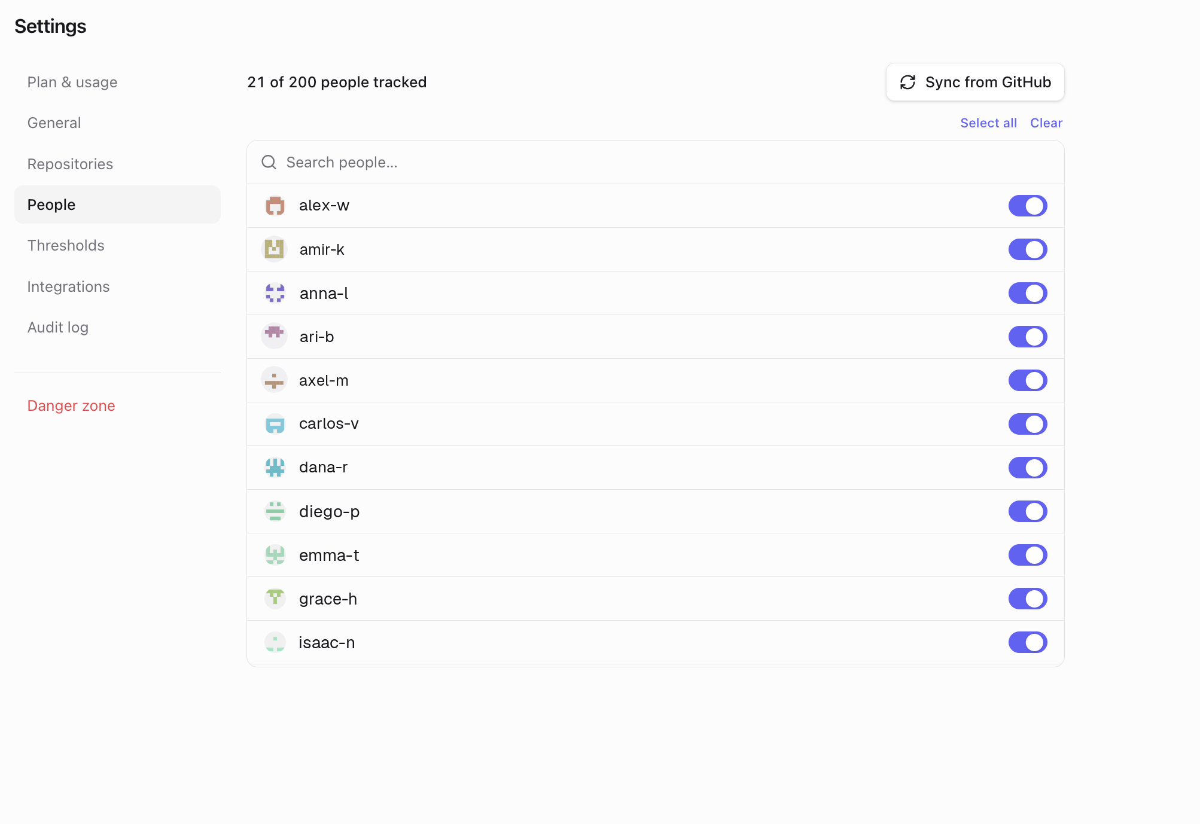This screenshot has height=824, width=1200.
Task: Toggle carlos-v tracking off
Action: tap(1028, 424)
